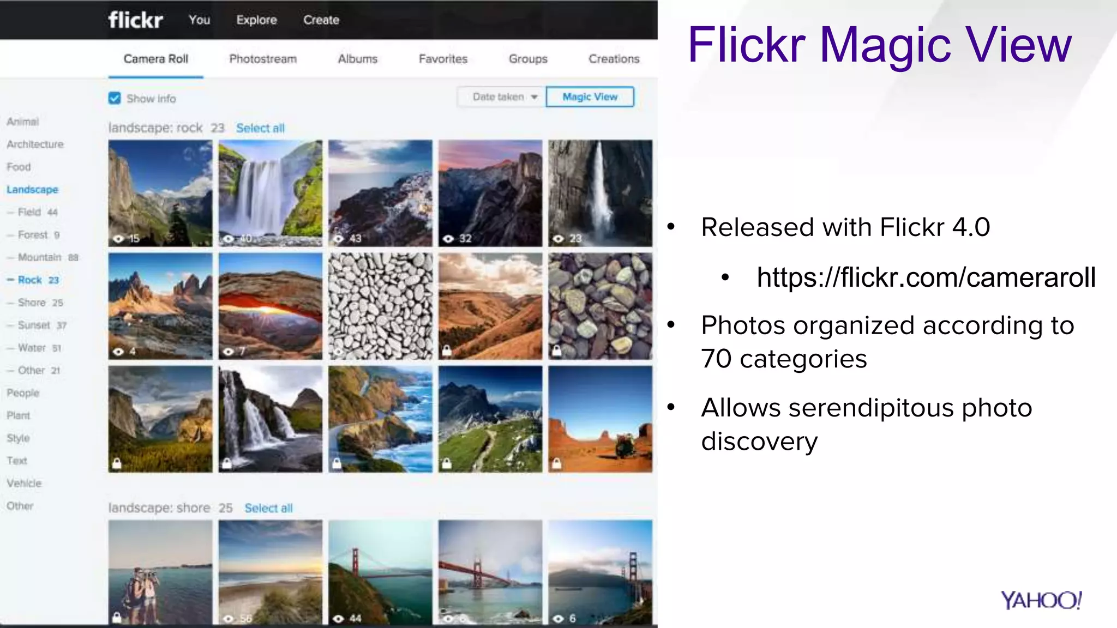This screenshot has width=1117, height=628.
Task: Collapse the Landscape category
Action: pyautogui.click(x=32, y=190)
